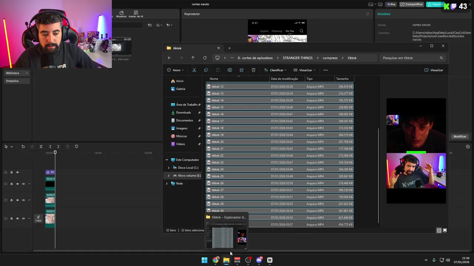Click the Modificar button in Detalhes panel
Viewport: 474px width, 266px height.
coord(460,136)
